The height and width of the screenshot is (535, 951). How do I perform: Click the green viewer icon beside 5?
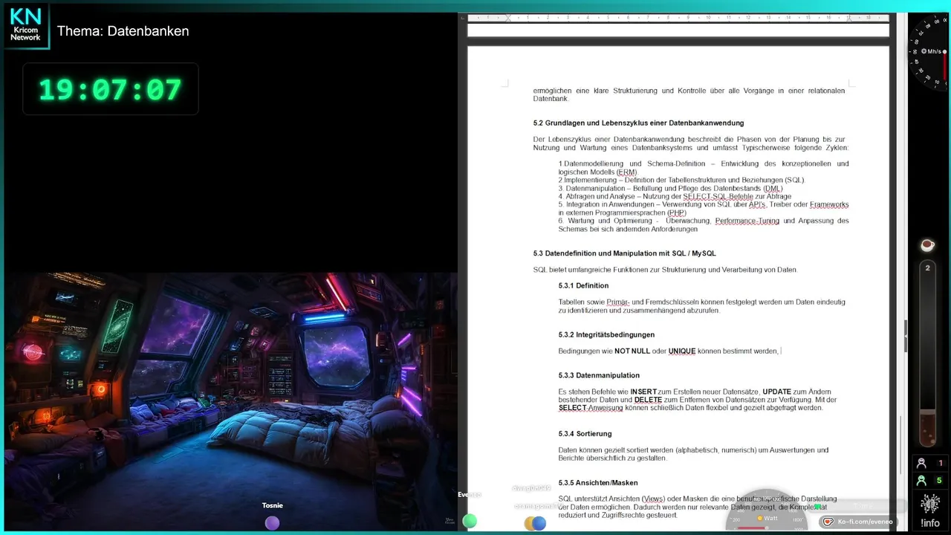click(922, 481)
